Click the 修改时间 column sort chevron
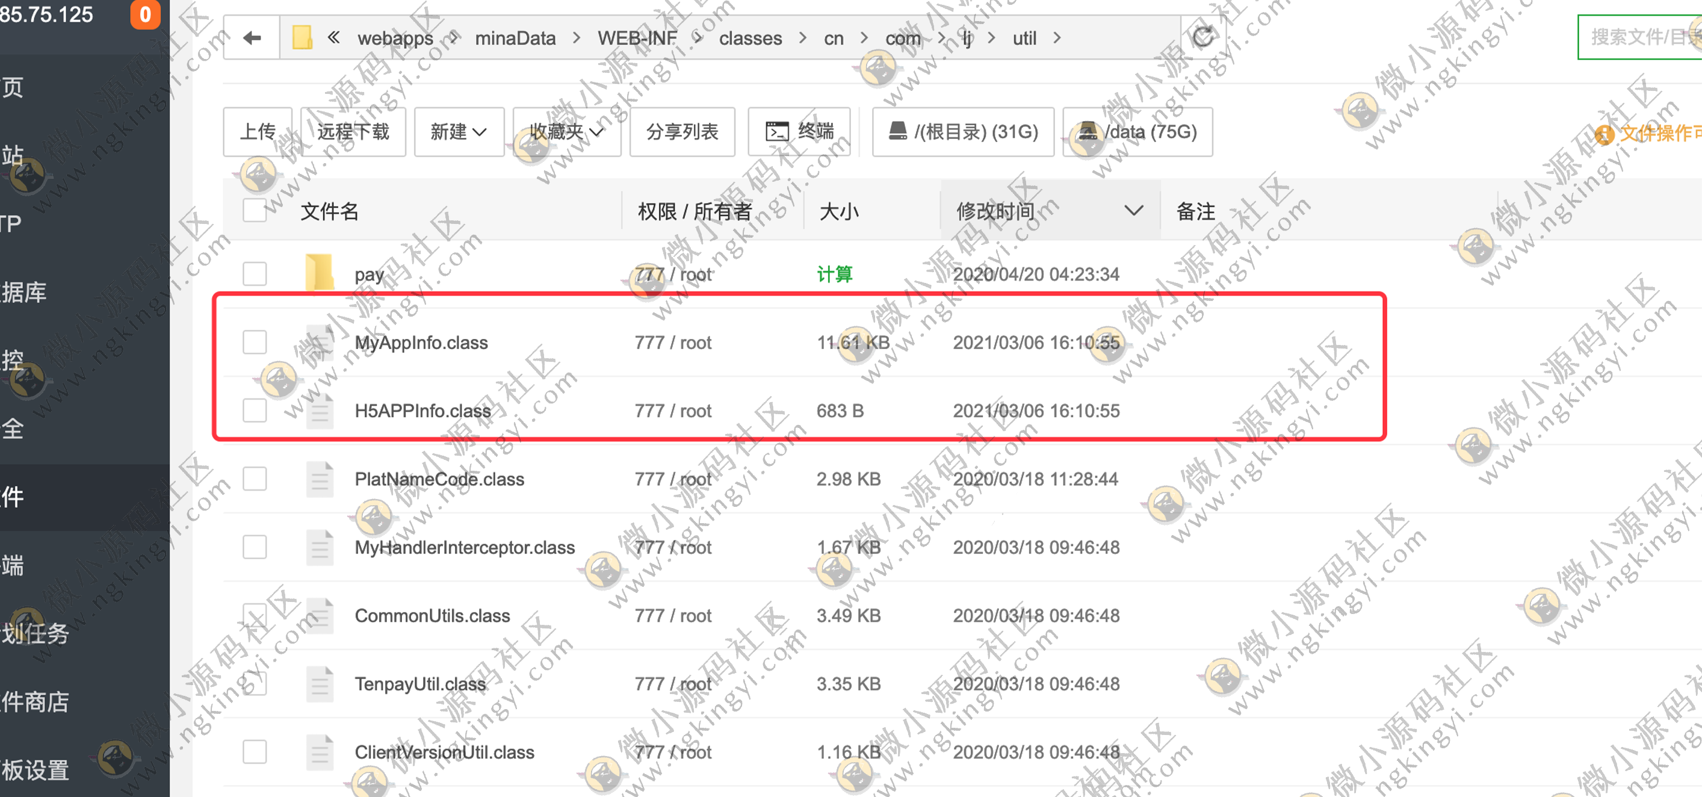The height and width of the screenshot is (797, 1702). click(x=1134, y=210)
